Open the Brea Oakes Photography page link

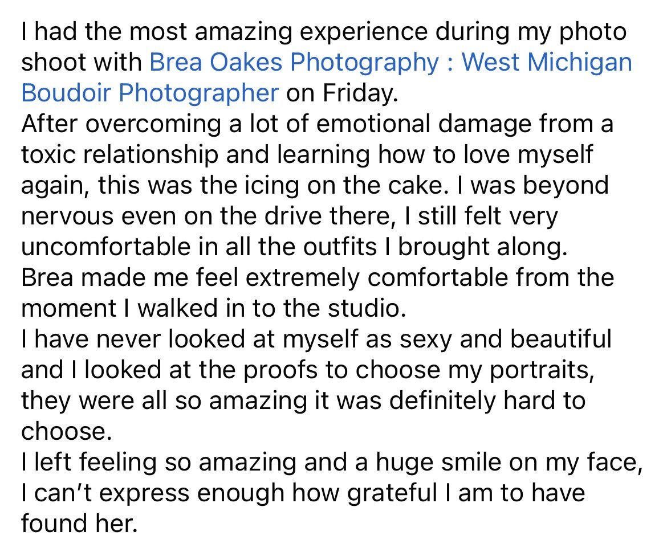(x=294, y=63)
